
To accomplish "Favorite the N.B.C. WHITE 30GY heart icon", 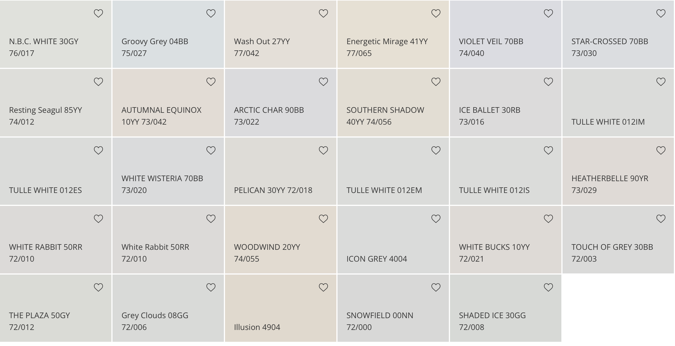I will pos(98,13).
